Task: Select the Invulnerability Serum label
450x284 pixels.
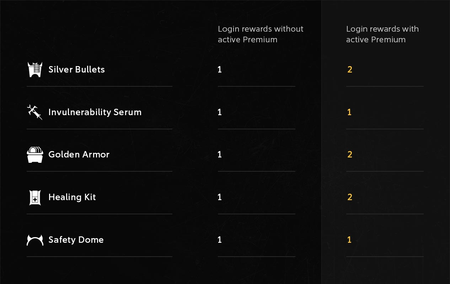Action: coord(95,112)
